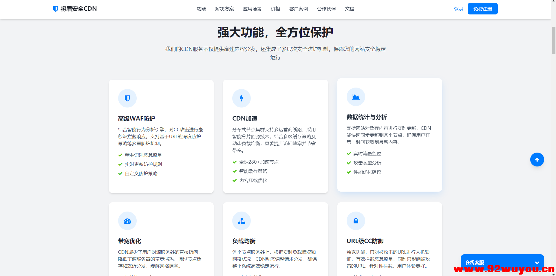
Task: Click the shield logo icon beside 将盾安全CDN
Action: (x=55, y=9)
